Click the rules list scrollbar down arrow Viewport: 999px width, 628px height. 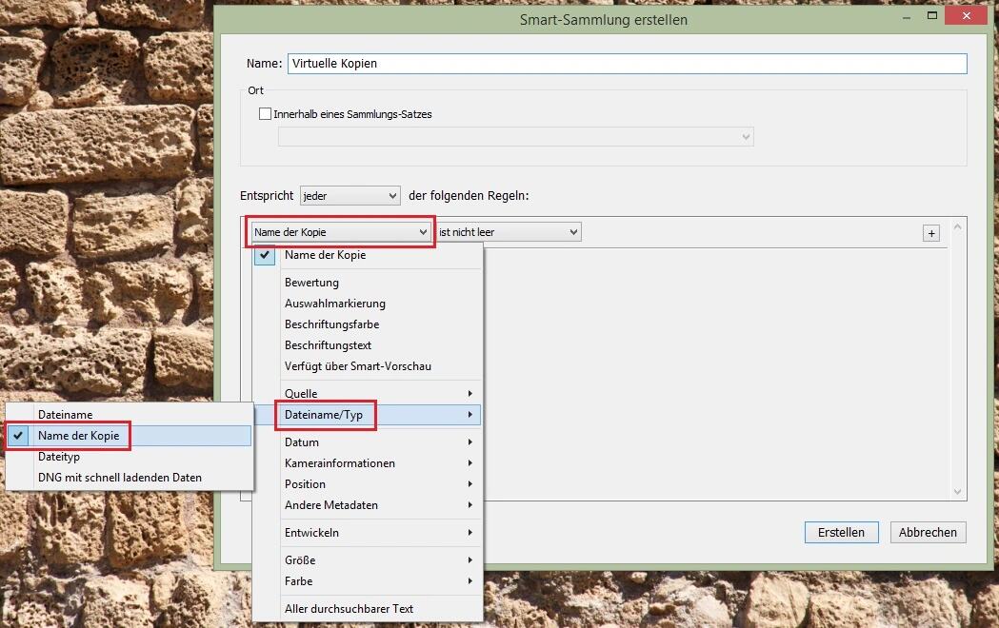(958, 491)
